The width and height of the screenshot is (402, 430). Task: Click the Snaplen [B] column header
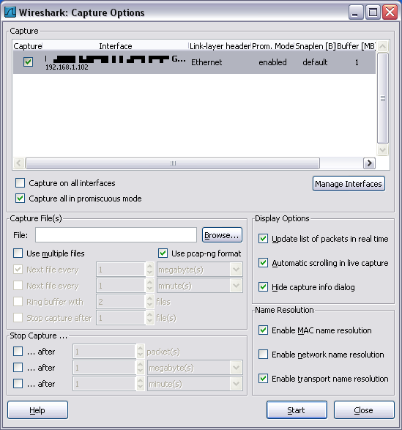316,46
